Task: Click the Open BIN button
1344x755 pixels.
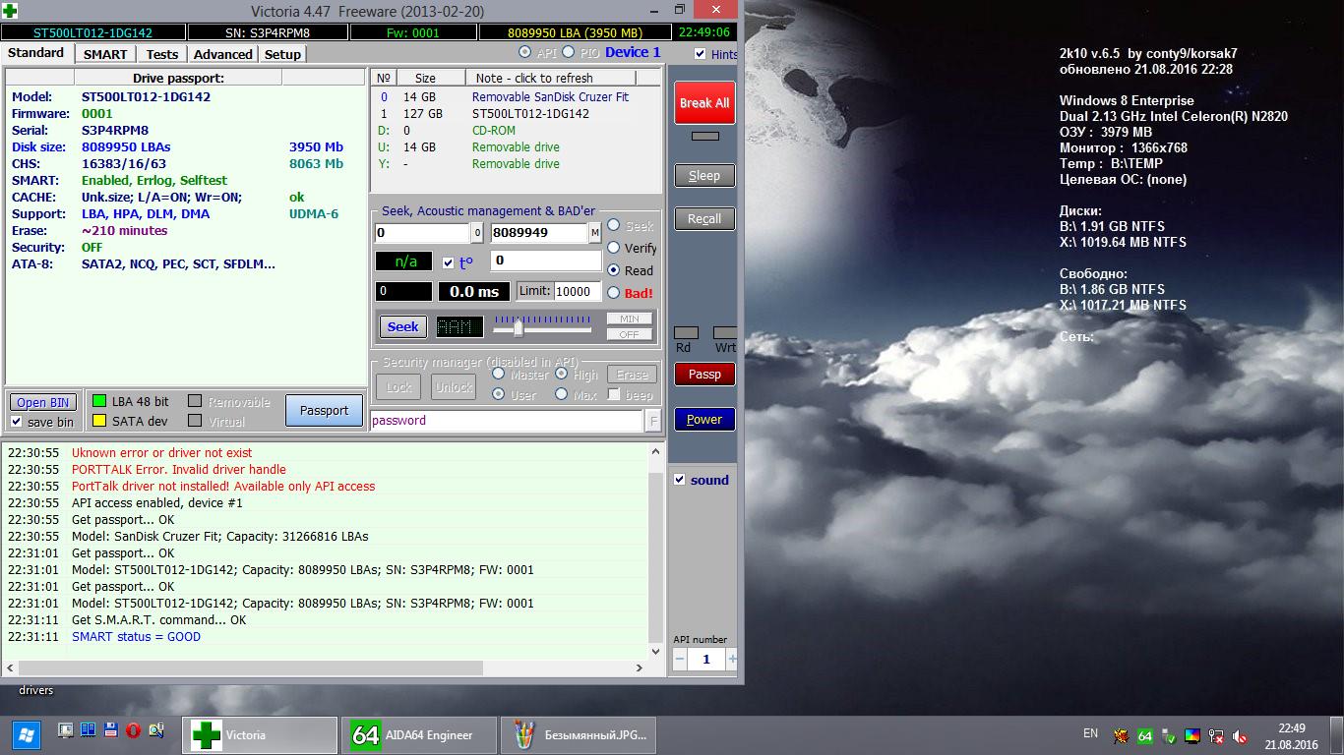Action: (x=43, y=402)
